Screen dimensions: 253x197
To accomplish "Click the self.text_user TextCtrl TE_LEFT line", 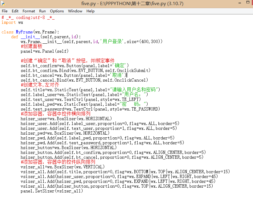I will point(81,99).
